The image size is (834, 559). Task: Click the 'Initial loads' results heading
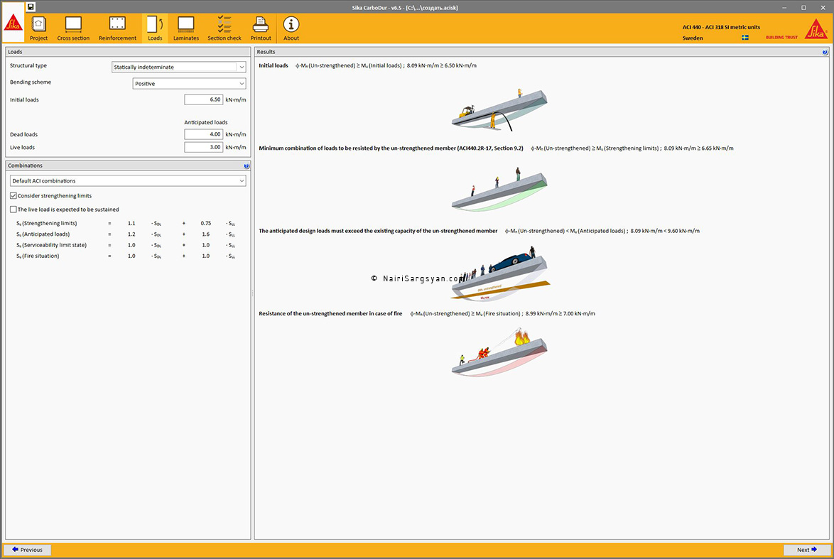(x=274, y=66)
